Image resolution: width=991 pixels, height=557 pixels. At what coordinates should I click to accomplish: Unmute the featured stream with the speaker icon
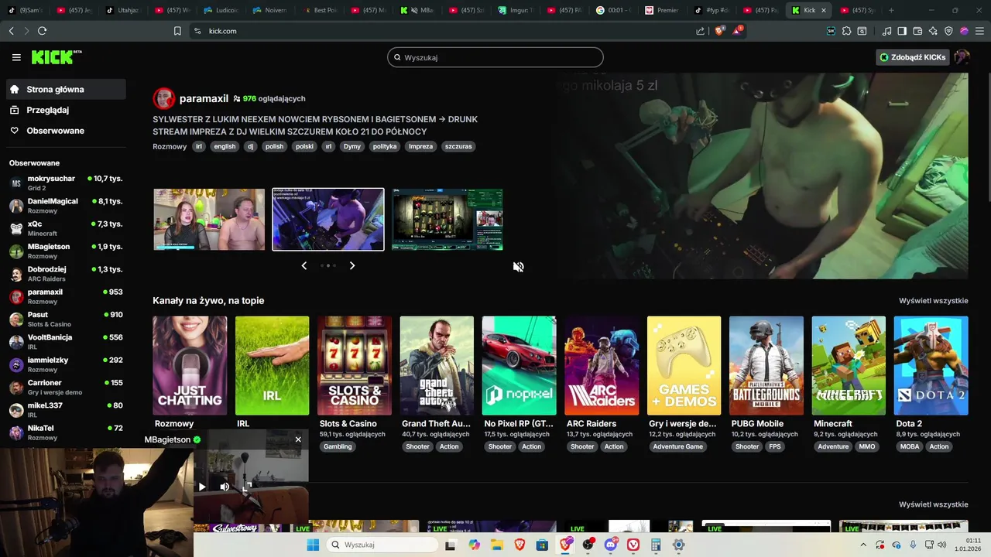click(x=518, y=267)
